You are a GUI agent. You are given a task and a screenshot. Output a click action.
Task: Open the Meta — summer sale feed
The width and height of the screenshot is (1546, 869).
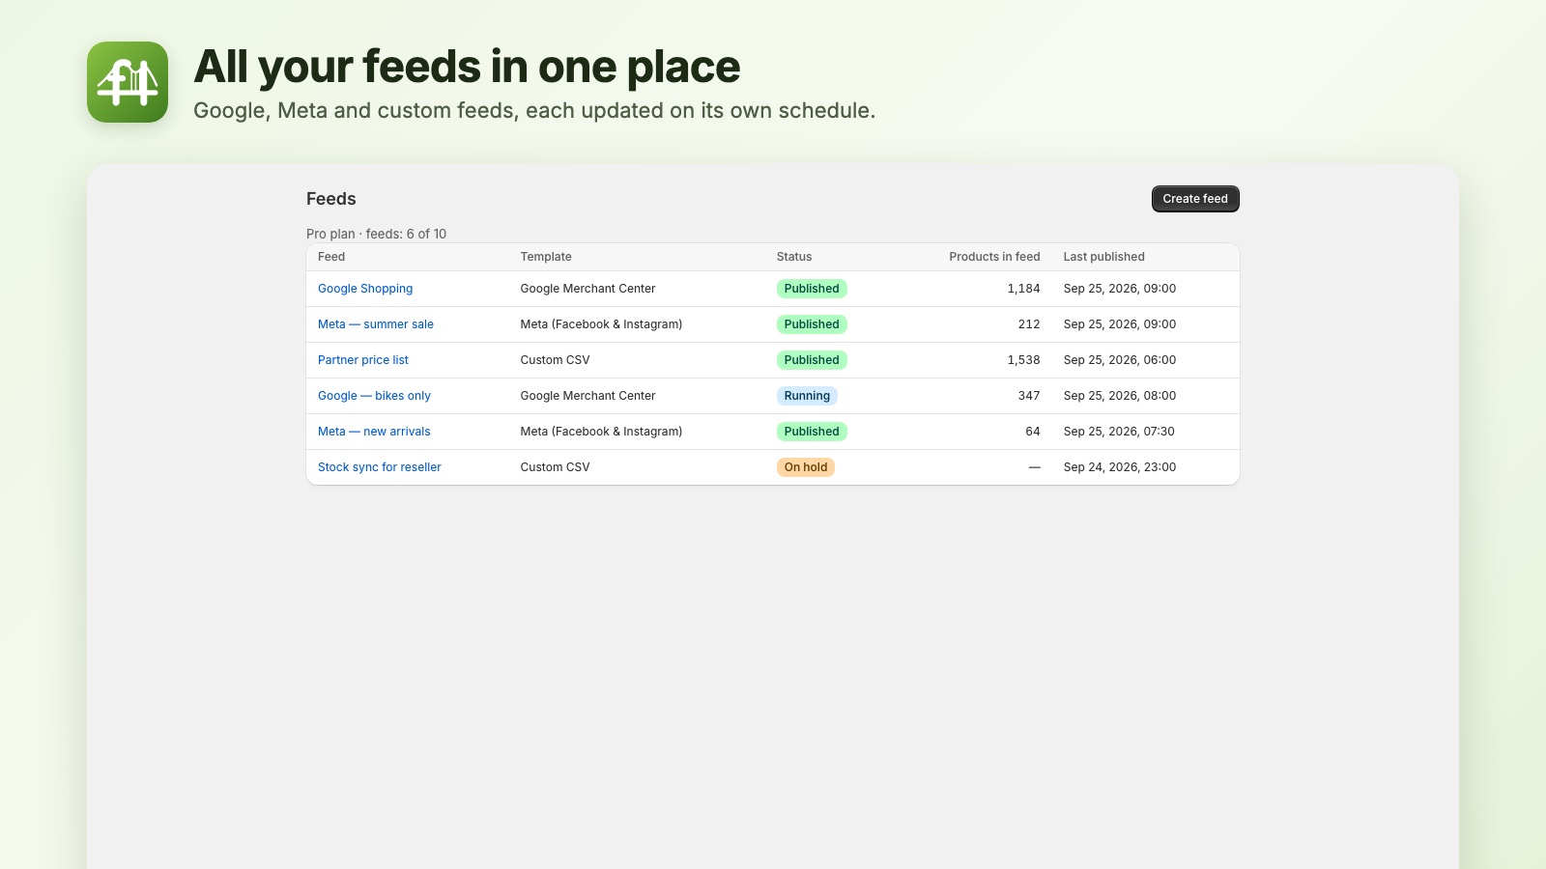coord(376,324)
